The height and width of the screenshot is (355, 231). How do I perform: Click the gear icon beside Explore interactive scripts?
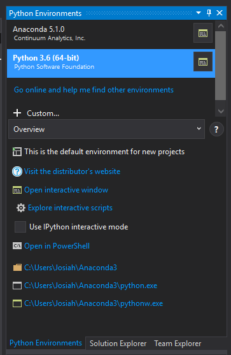(x=21, y=208)
